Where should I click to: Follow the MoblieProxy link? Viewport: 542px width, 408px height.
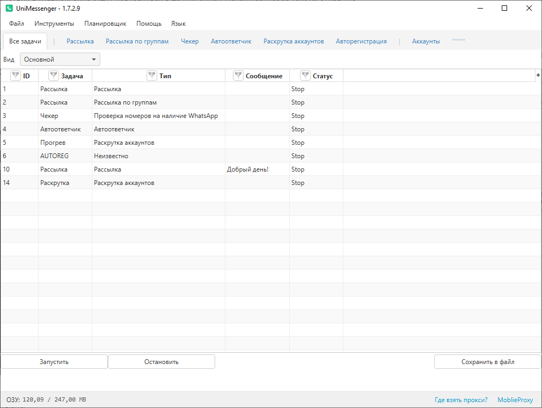pyautogui.click(x=515, y=400)
